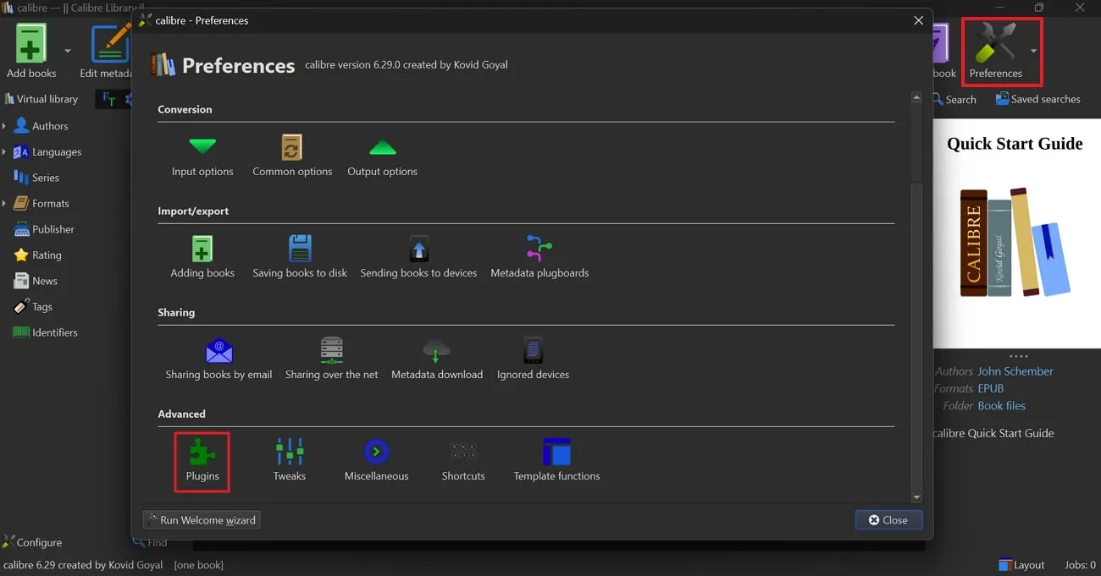Open Saved searches in main window

(x=1037, y=99)
